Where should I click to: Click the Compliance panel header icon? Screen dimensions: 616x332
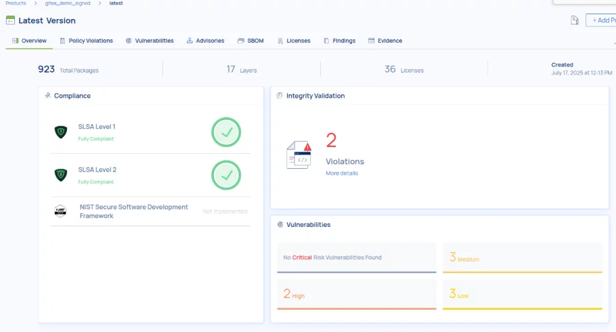[x=48, y=95]
